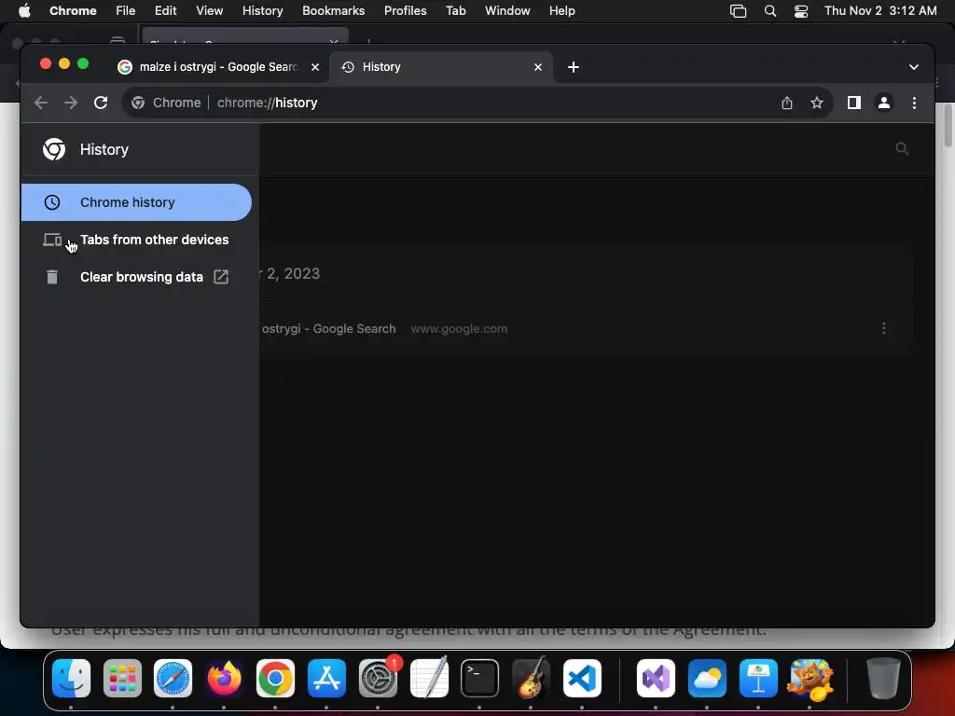Click the clock icon in the Chrome history item
955x716 pixels.
(x=52, y=202)
